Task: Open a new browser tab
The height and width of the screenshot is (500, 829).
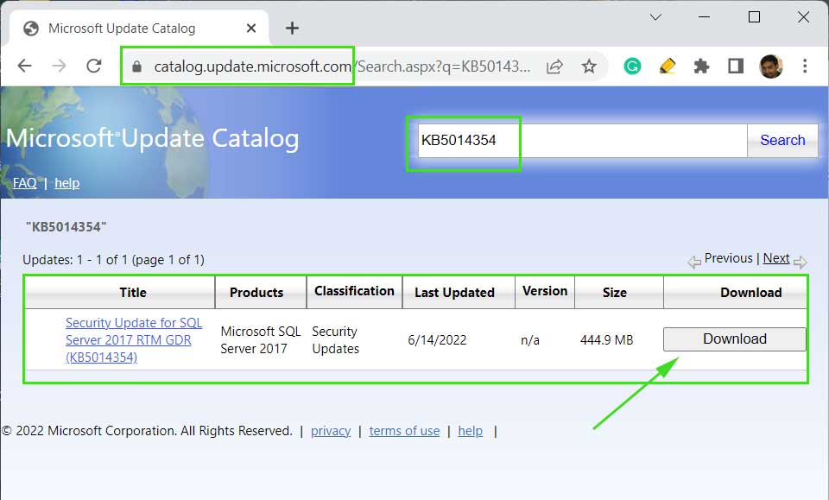Action: point(293,28)
